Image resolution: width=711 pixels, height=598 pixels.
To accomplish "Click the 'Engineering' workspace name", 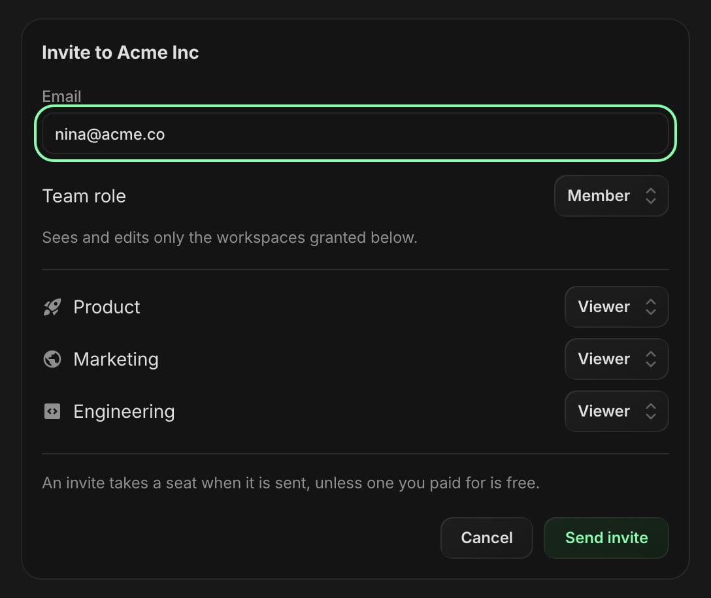I will point(124,411).
